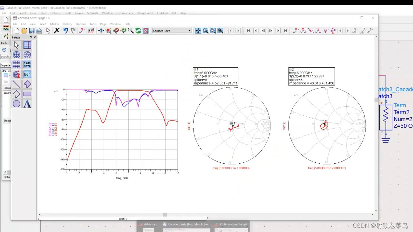Insert a new marker on trace

tap(82, 31)
